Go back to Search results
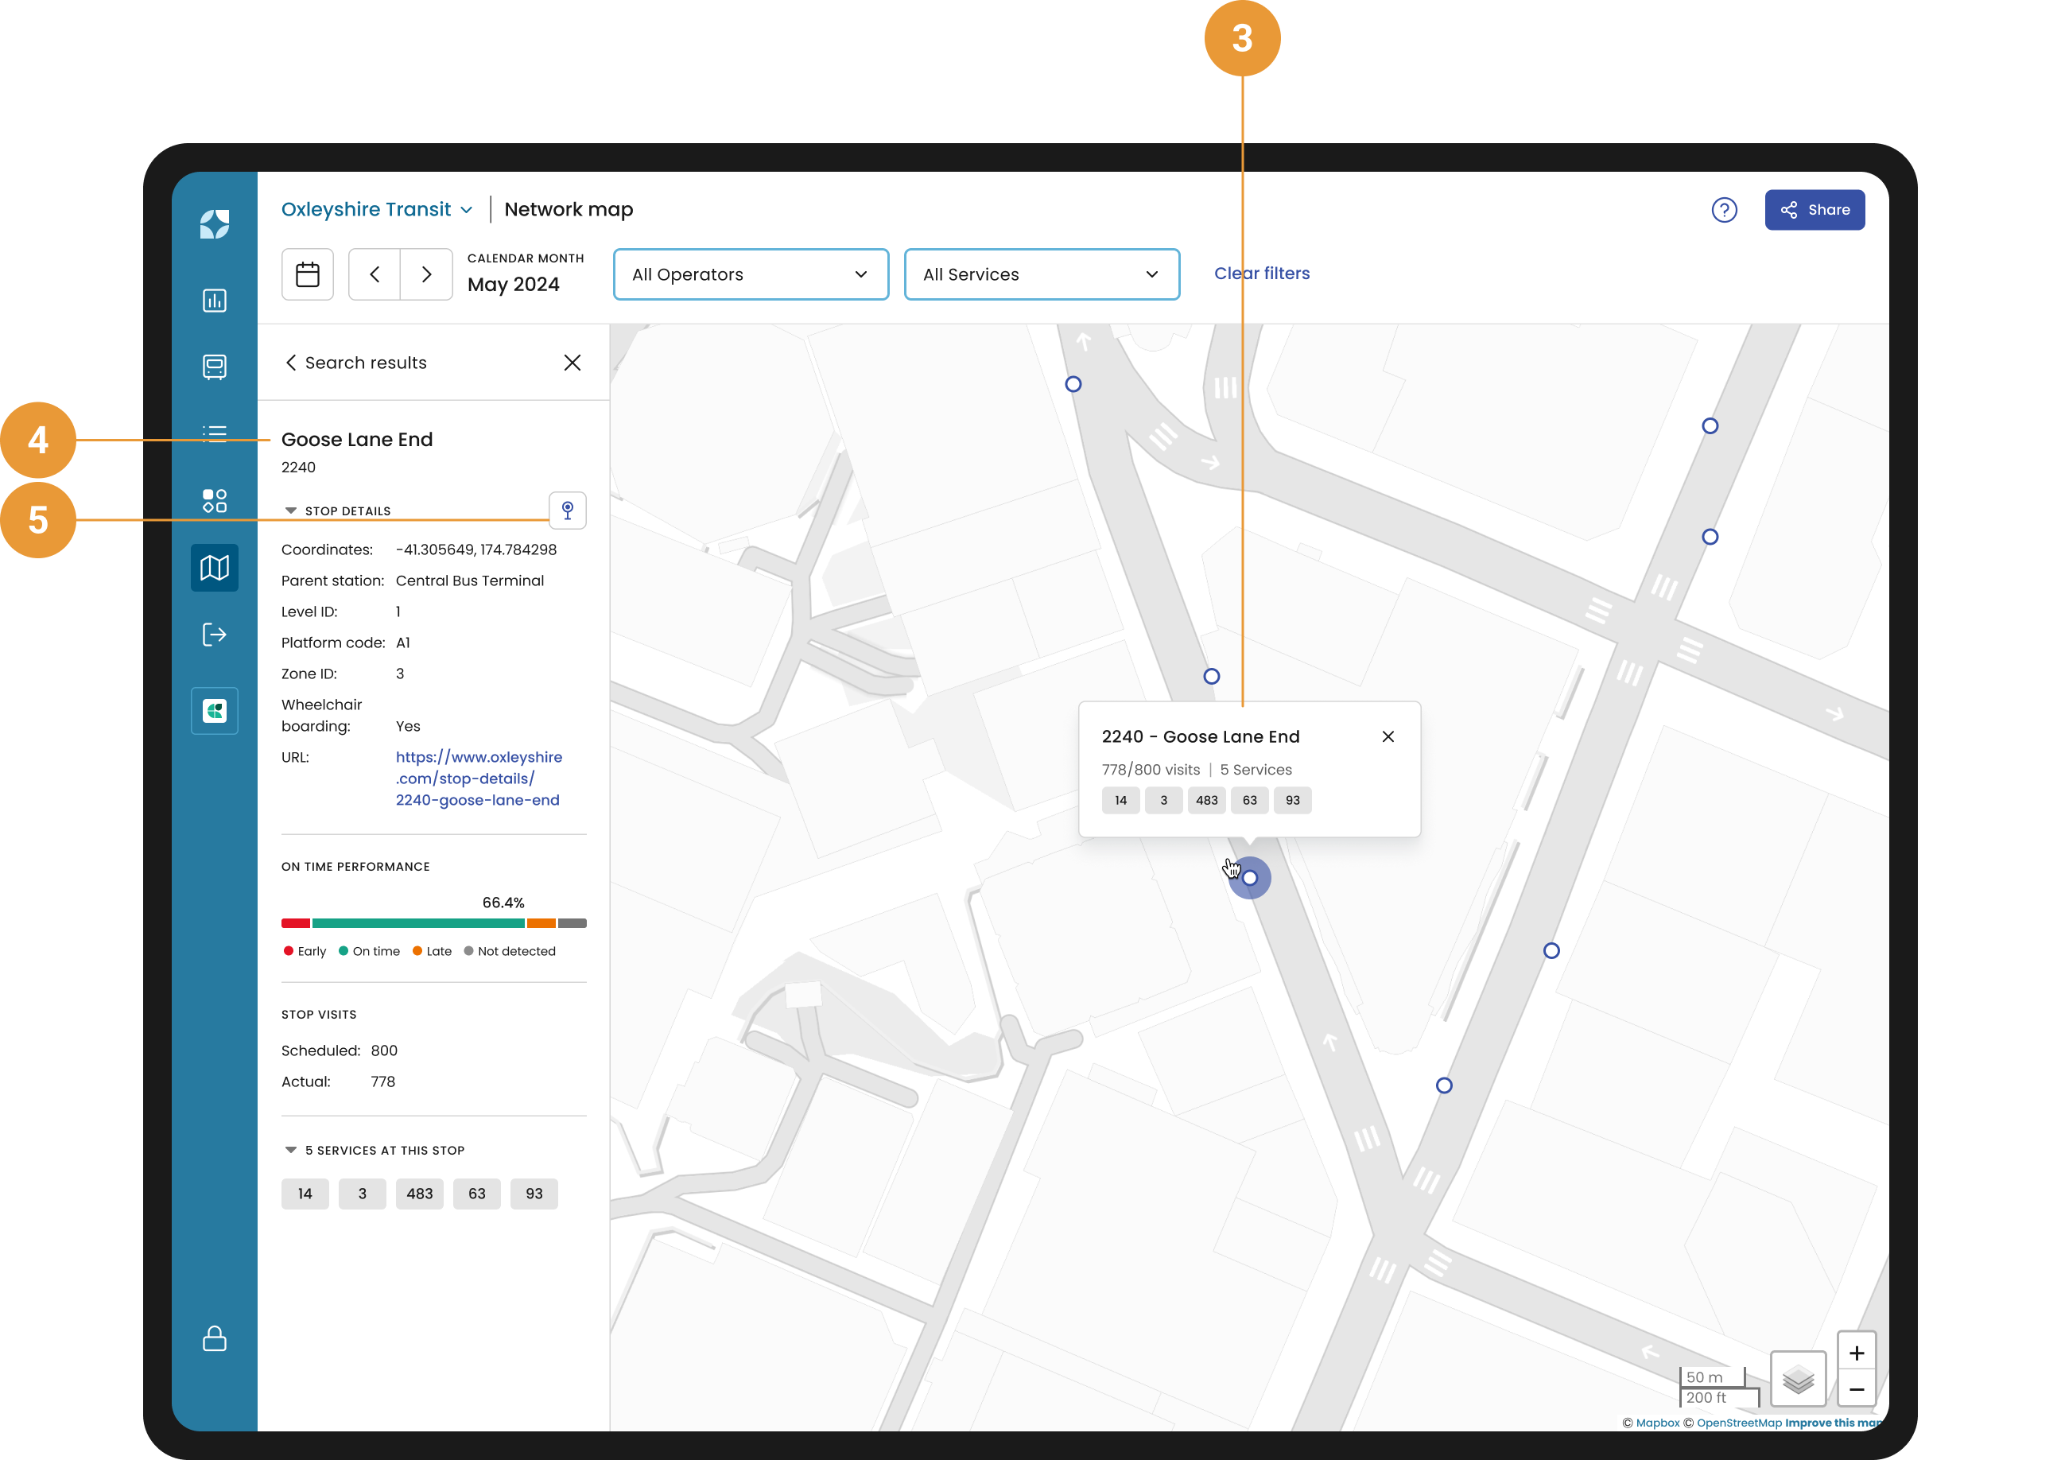 coord(356,363)
